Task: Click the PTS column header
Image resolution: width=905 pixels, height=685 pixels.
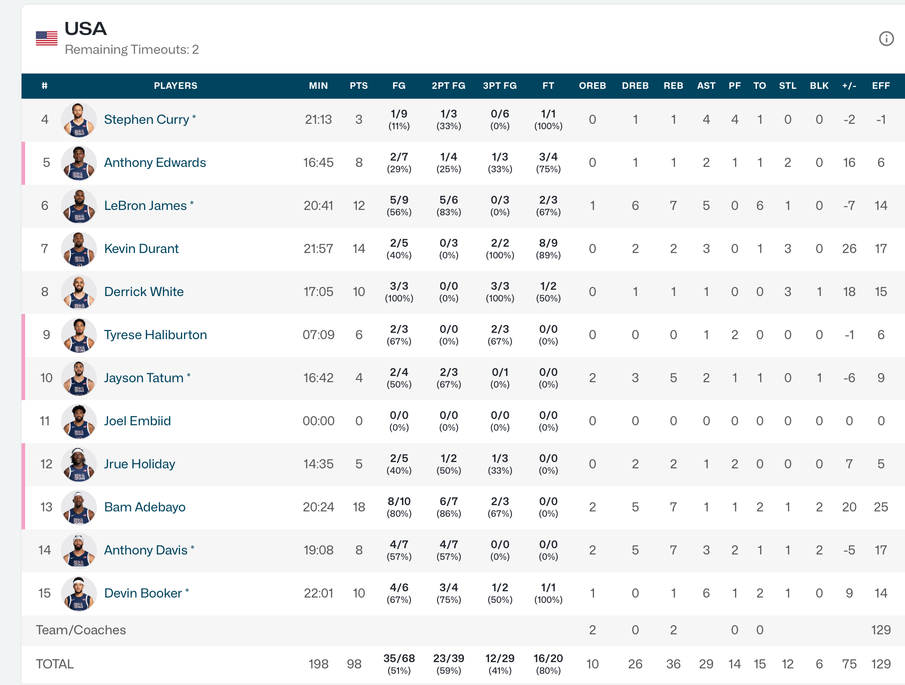Action: click(359, 86)
